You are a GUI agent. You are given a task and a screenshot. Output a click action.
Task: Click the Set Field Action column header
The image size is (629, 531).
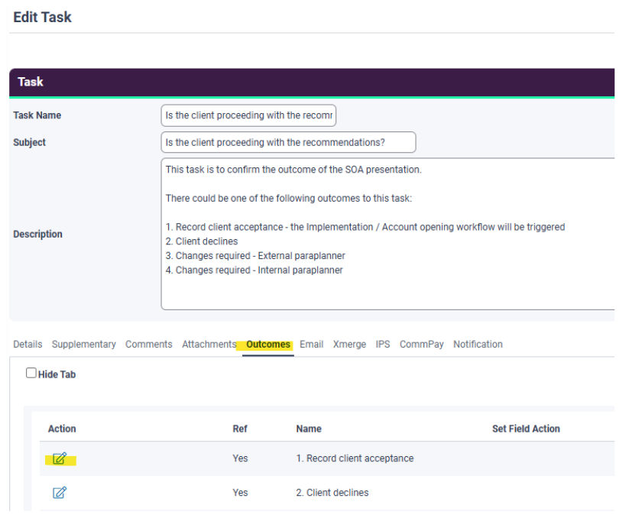(x=526, y=429)
